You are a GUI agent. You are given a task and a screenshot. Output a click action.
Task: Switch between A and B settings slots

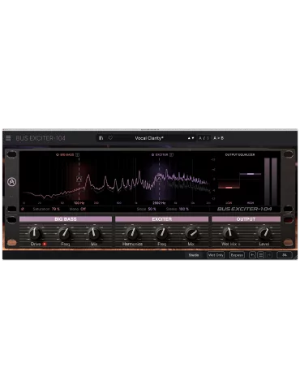204,138
